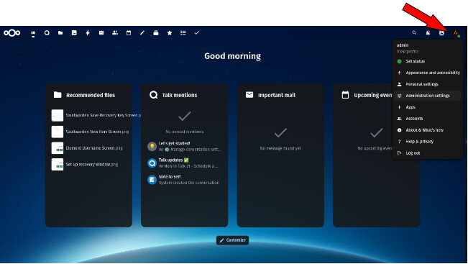The width and height of the screenshot is (468, 264).
Task: Open the notifications bell
Action: click(428, 33)
